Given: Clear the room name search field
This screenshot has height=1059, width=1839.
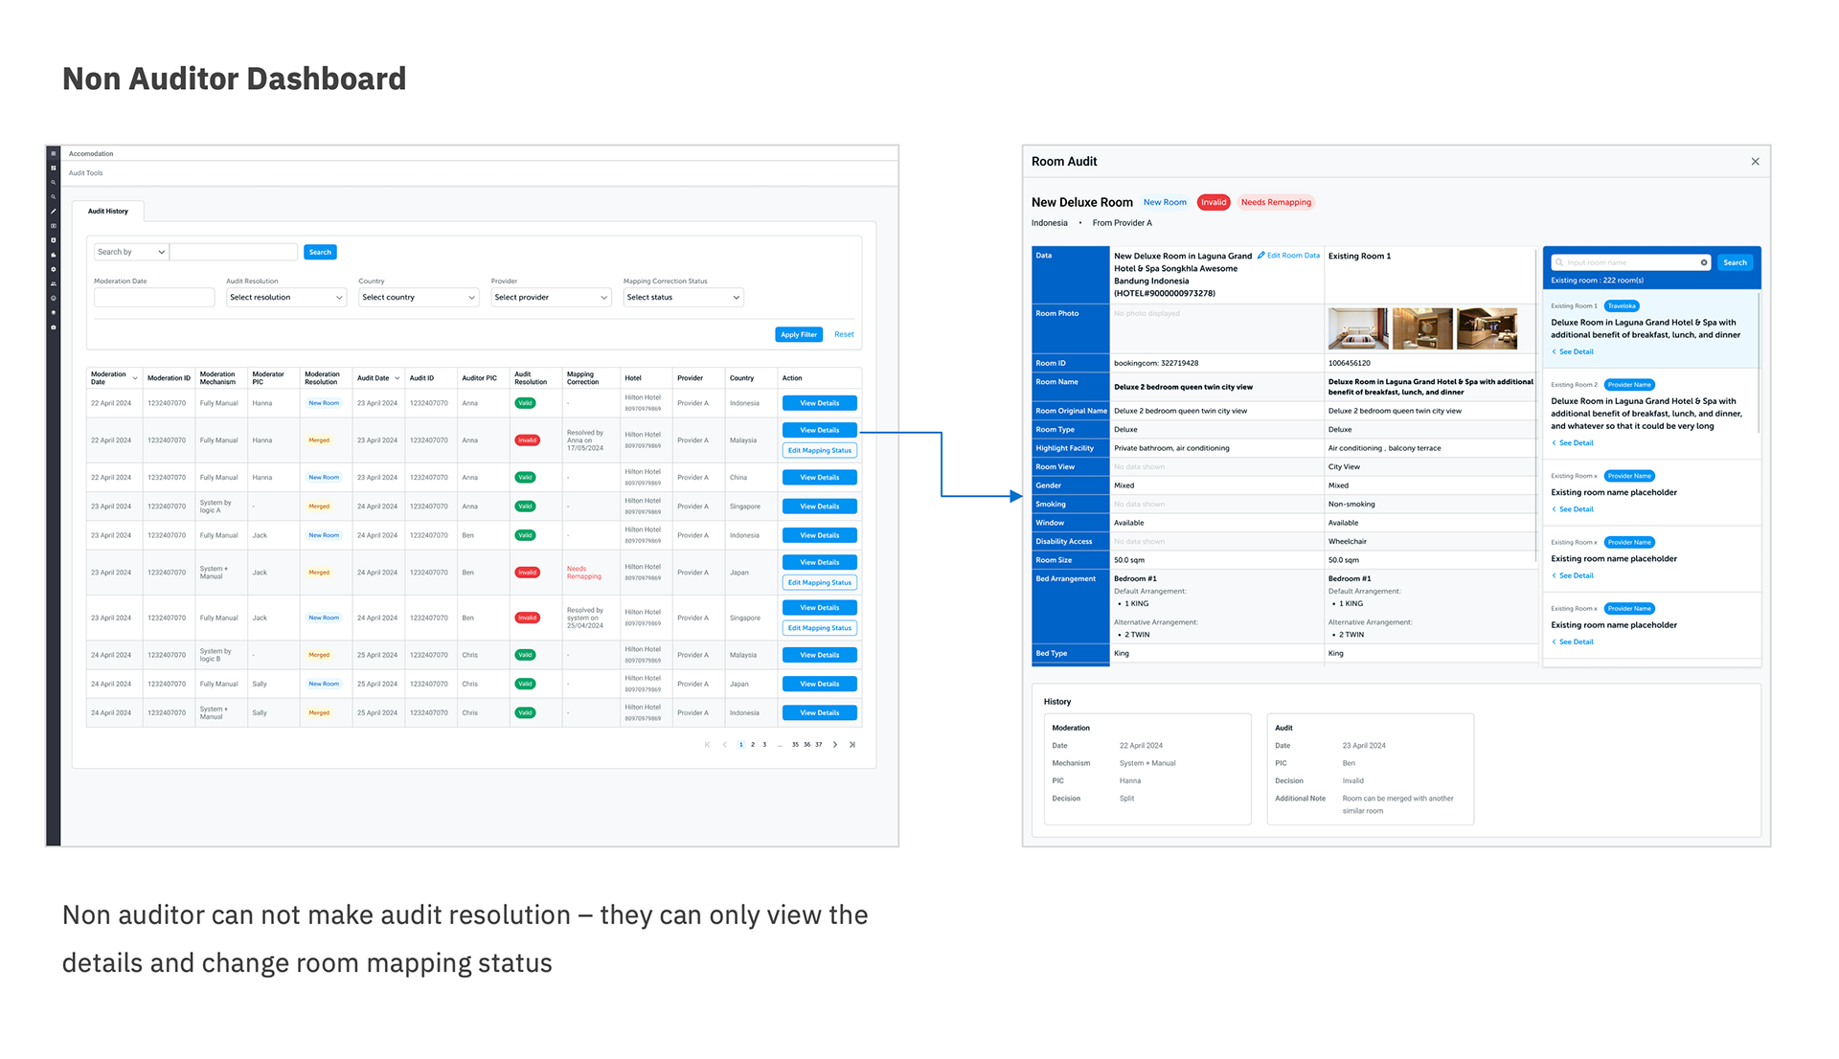Looking at the screenshot, I should pos(1704,262).
